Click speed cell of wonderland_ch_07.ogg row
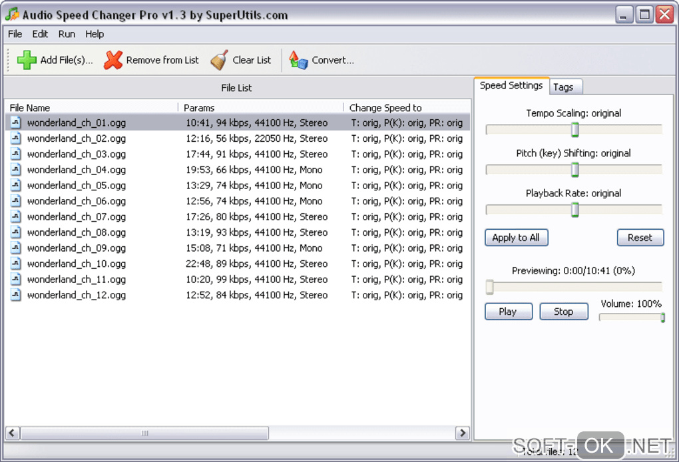The width and height of the screenshot is (679, 462). click(x=407, y=216)
